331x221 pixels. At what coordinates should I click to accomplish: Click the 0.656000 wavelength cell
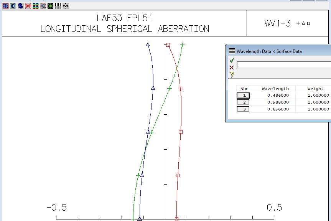(278, 109)
